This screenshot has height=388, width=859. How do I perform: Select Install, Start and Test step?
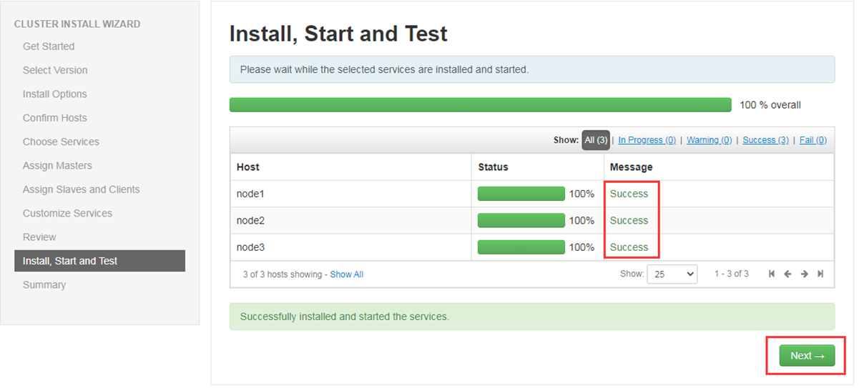[x=99, y=261]
